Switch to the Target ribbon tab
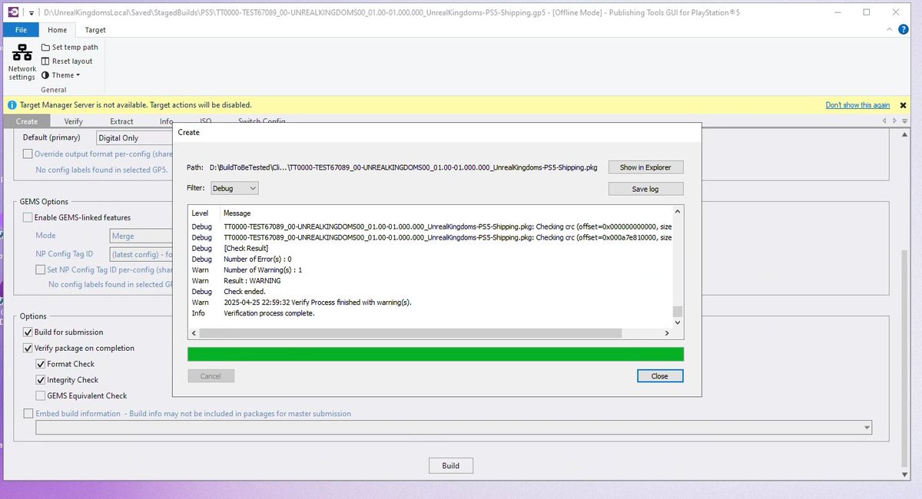Viewport: 922px width, 499px height. point(95,30)
